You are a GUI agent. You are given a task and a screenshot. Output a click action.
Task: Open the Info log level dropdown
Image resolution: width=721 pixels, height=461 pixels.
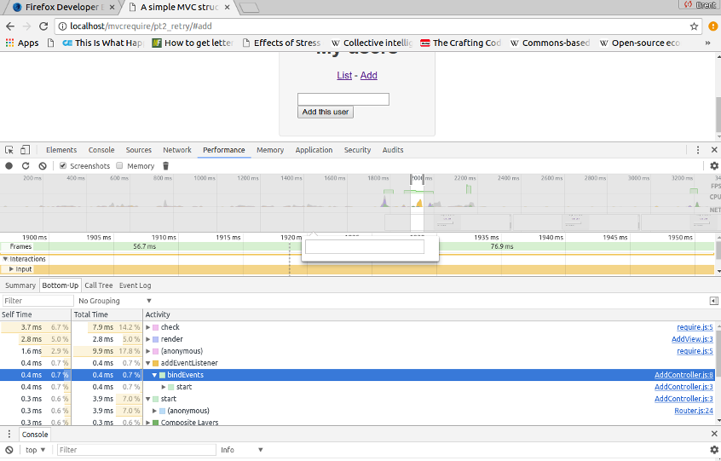[x=242, y=450]
